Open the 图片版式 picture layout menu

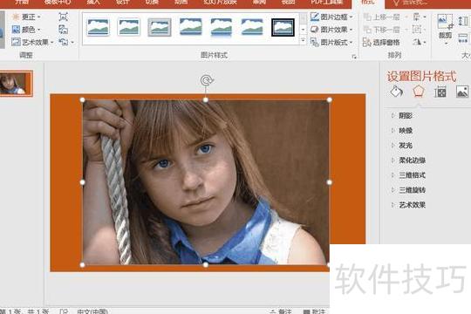click(x=331, y=42)
